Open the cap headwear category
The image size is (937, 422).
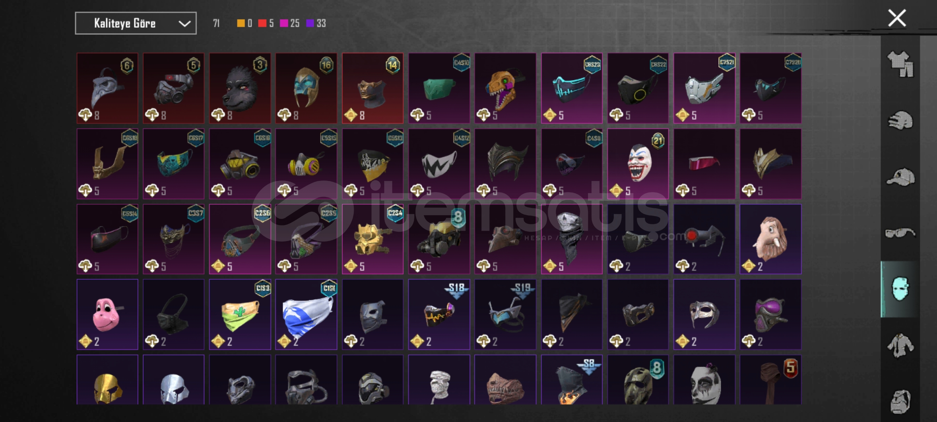point(900,177)
